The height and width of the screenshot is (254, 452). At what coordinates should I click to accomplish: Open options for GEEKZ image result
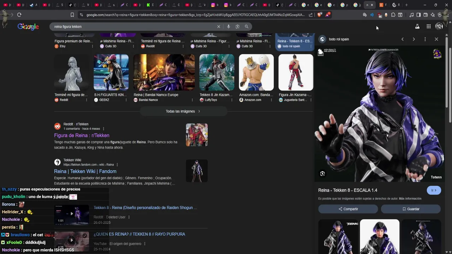pyautogui.click(x=126, y=100)
